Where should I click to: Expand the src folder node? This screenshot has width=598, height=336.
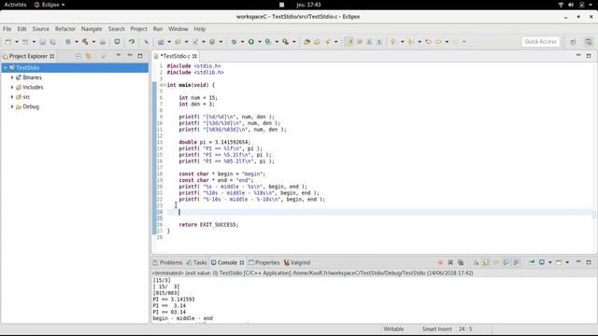(x=12, y=97)
